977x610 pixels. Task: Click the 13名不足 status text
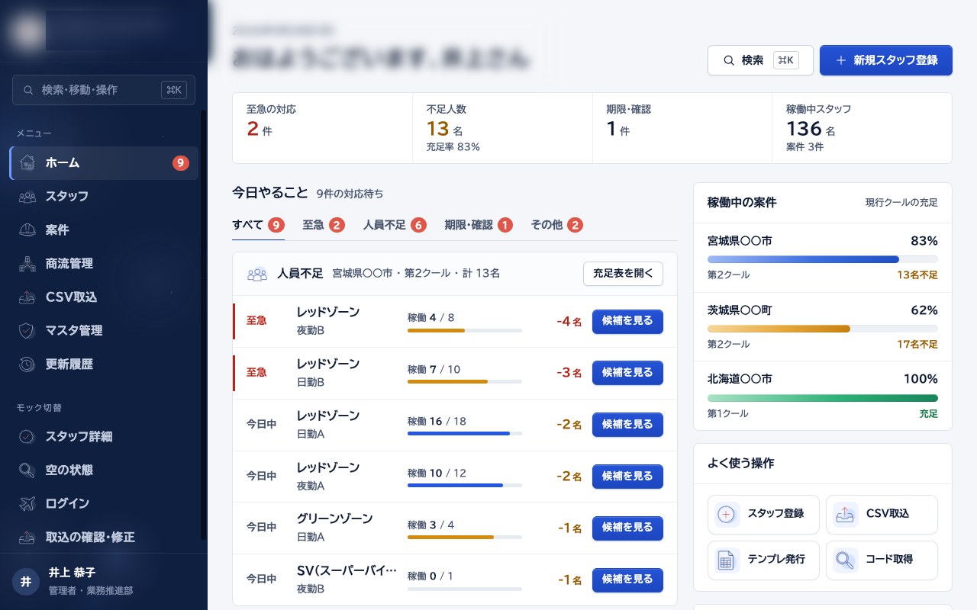(x=917, y=275)
